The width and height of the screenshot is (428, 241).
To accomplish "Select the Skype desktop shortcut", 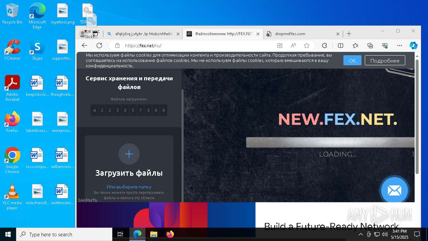I will coord(37,50).
